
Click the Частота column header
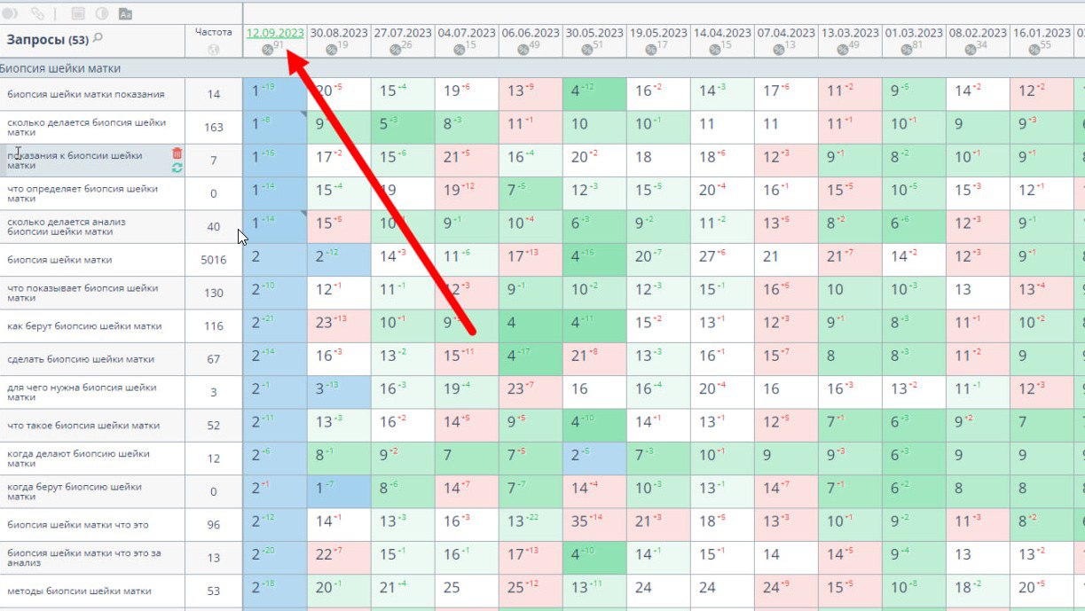(213, 32)
